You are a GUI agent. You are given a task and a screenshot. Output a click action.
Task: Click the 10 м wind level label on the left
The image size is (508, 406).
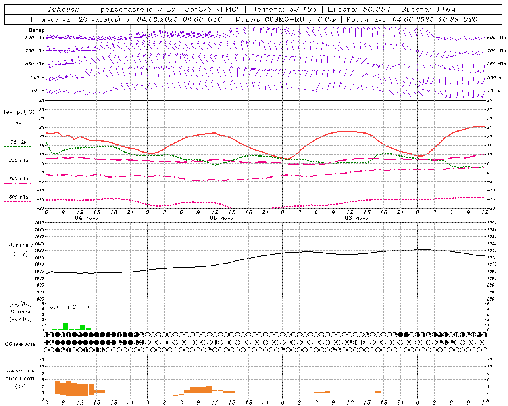tap(38, 91)
